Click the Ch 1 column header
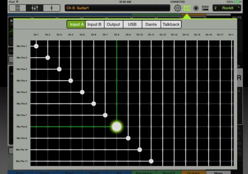Screen dimensions: 248x174 [x=36, y=35]
